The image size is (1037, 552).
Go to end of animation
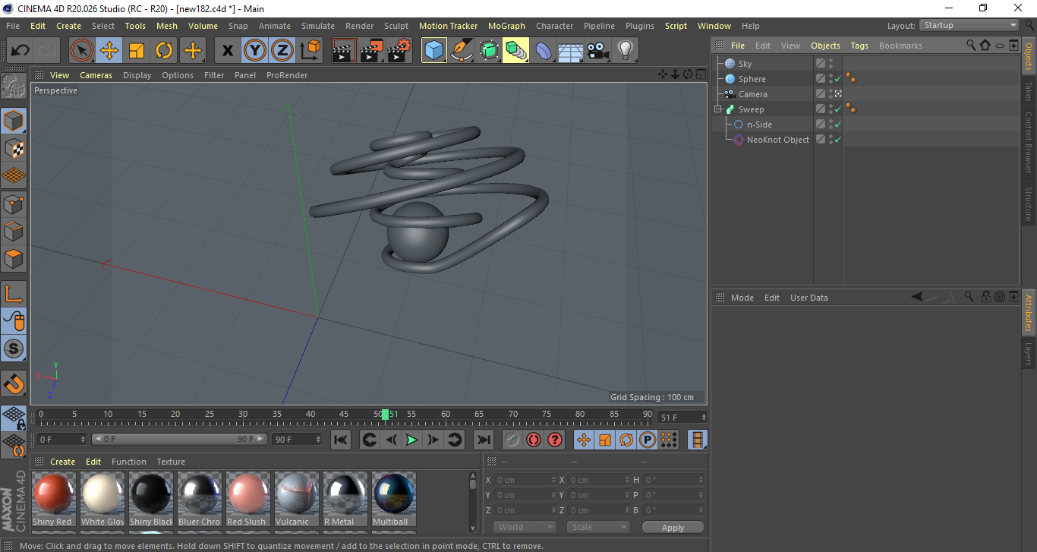click(483, 440)
